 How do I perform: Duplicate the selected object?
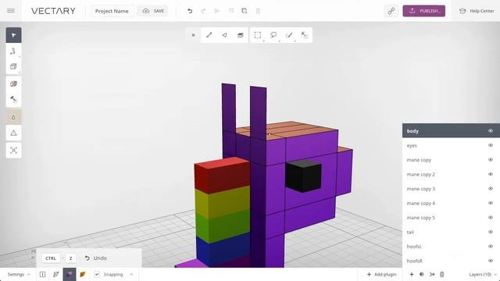[x=245, y=11]
